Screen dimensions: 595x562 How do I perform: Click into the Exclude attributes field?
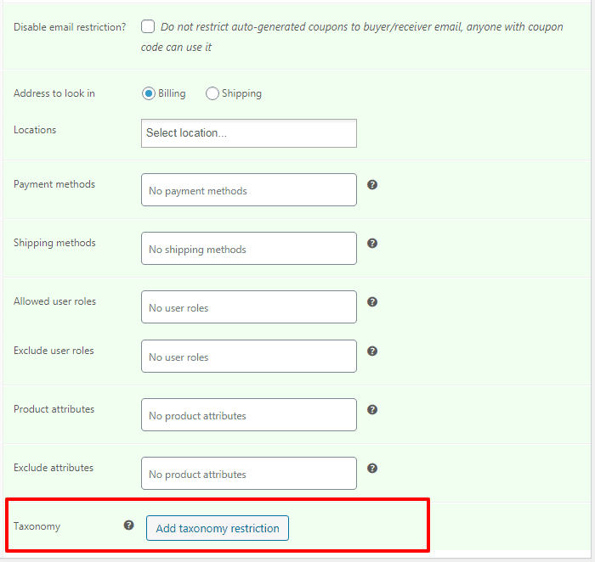(x=248, y=474)
